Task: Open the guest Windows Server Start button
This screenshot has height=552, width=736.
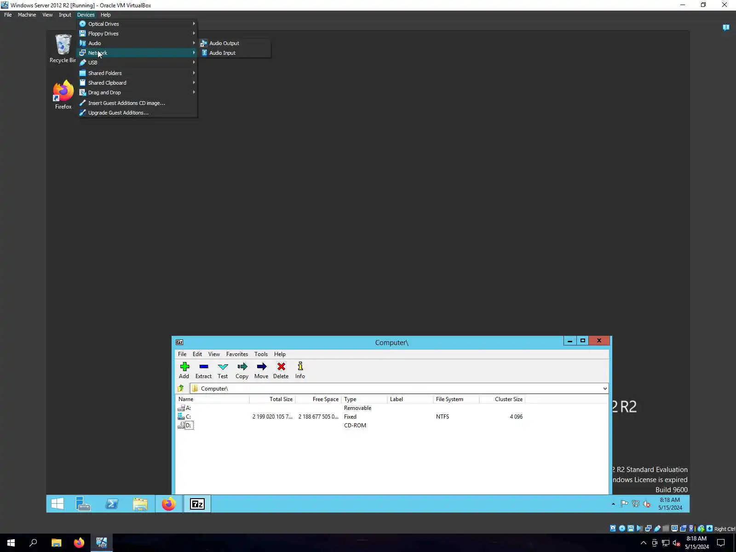Action: coord(57,504)
